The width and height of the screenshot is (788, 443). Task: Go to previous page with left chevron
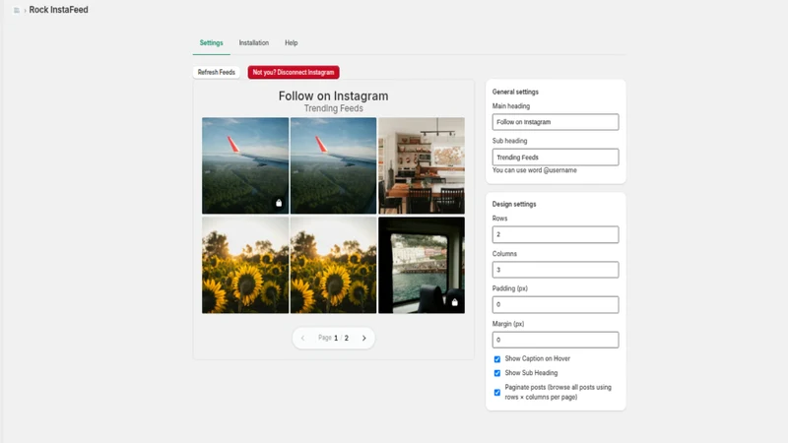302,338
